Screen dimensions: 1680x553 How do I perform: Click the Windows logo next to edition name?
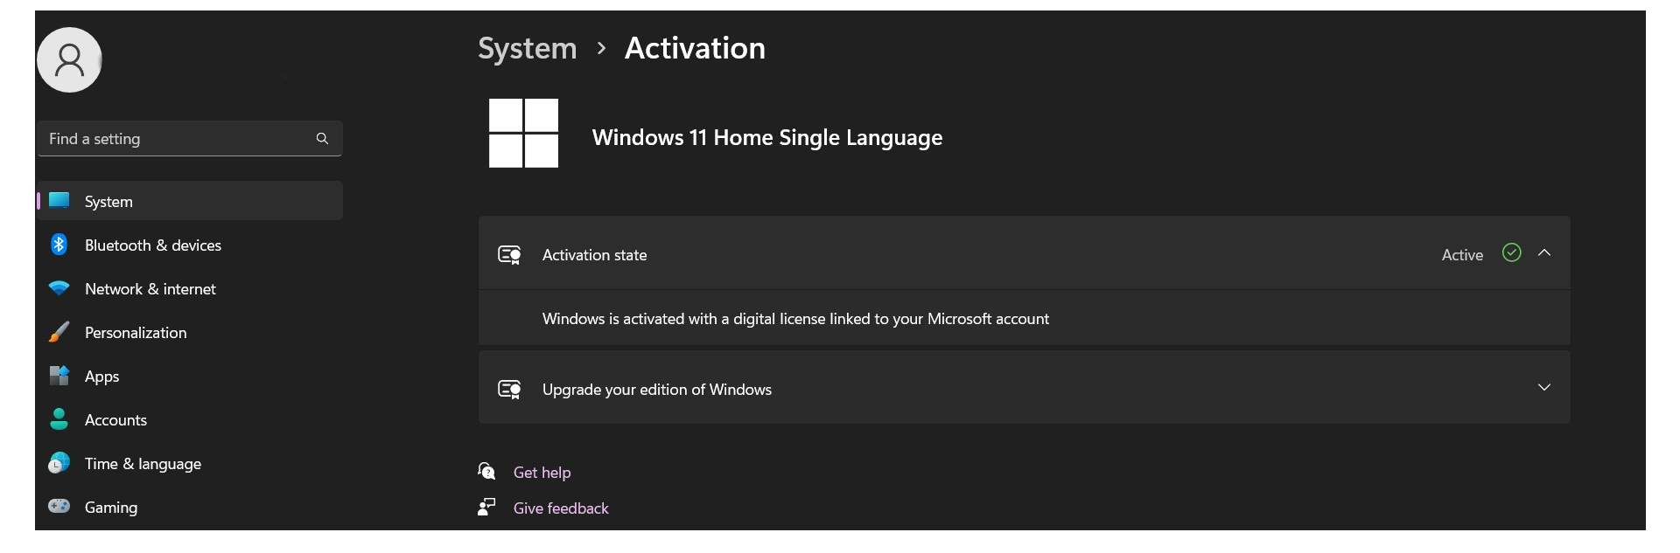[x=523, y=134]
